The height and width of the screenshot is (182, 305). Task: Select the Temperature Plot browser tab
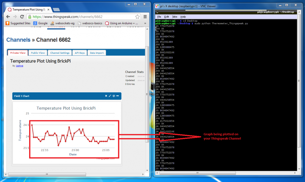coord(29,10)
